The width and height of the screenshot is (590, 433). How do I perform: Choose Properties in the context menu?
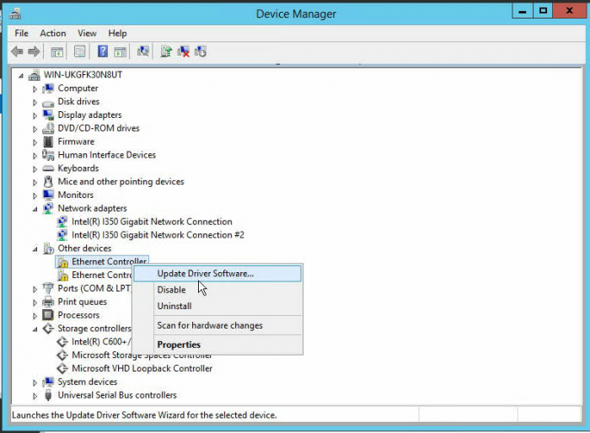tap(217, 345)
